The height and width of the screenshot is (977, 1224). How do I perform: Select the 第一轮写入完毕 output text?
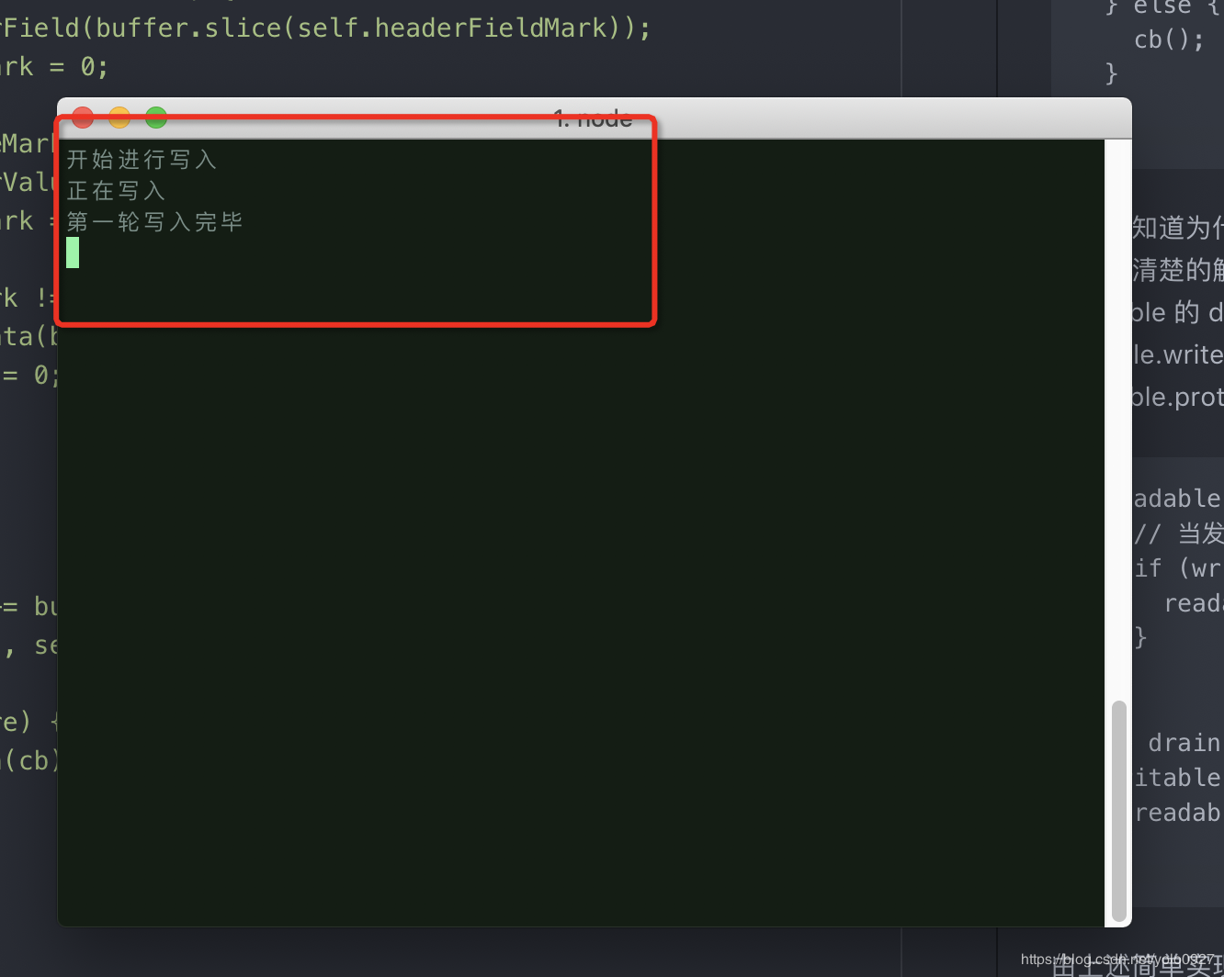point(153,220)
